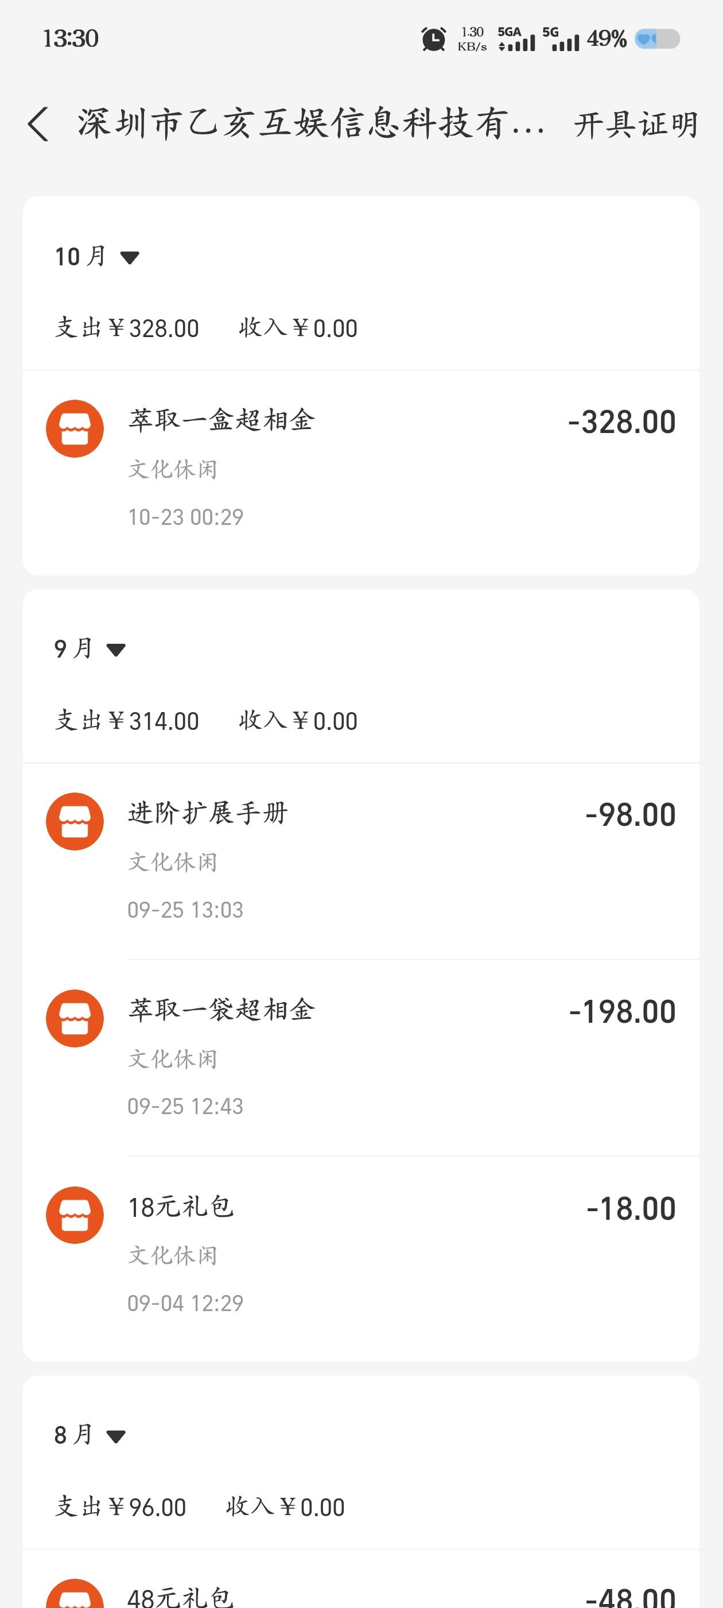
Task: Tap merchant icon for 进阶扩展手册
Action: 75,821
